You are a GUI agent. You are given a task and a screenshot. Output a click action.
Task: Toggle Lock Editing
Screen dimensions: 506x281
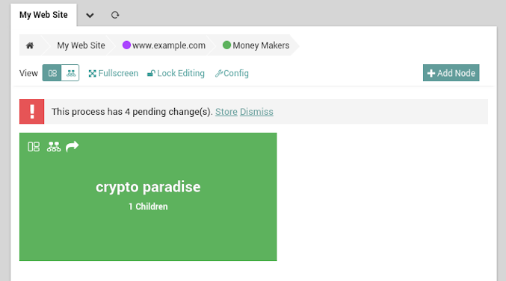(x=176, y=73)
